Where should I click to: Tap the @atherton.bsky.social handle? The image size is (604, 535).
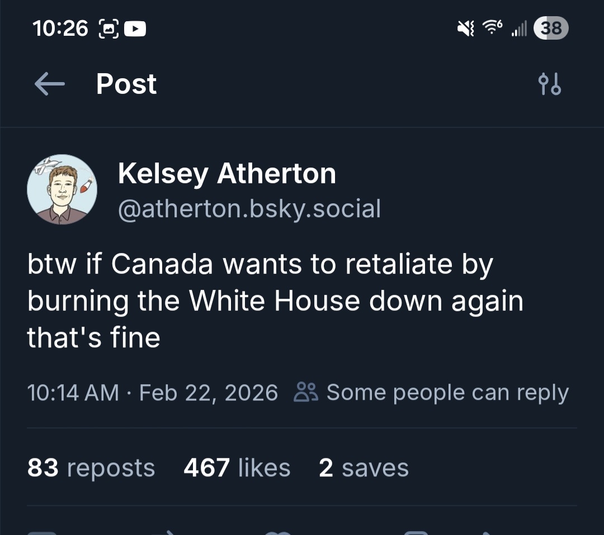tap(249, 208)
